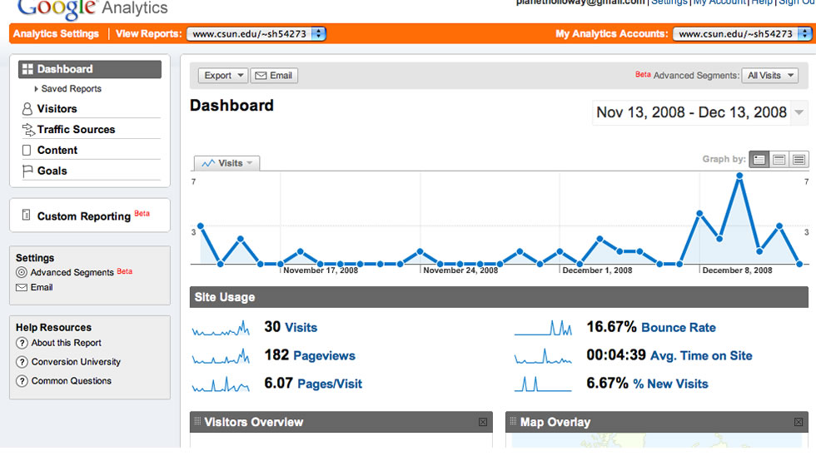Click the Avg. Time on Site sparkline
Screen dimensions: 816x456
click(543, 356)
